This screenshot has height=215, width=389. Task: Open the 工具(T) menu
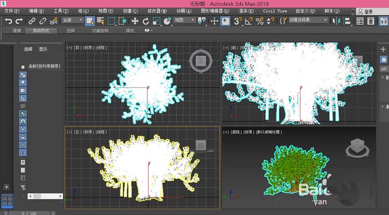(61, 11)
